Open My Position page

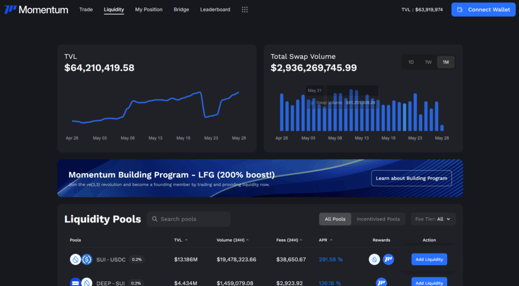point(149,10)
